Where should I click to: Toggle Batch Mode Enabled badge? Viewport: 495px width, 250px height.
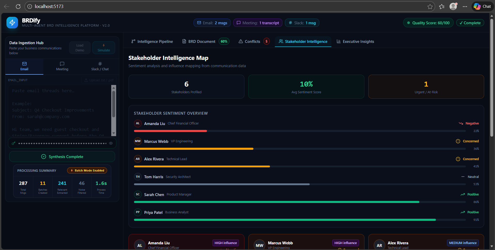click(87, 170)
